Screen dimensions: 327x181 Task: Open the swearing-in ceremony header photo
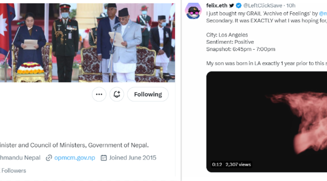click(x=87, y=42)
